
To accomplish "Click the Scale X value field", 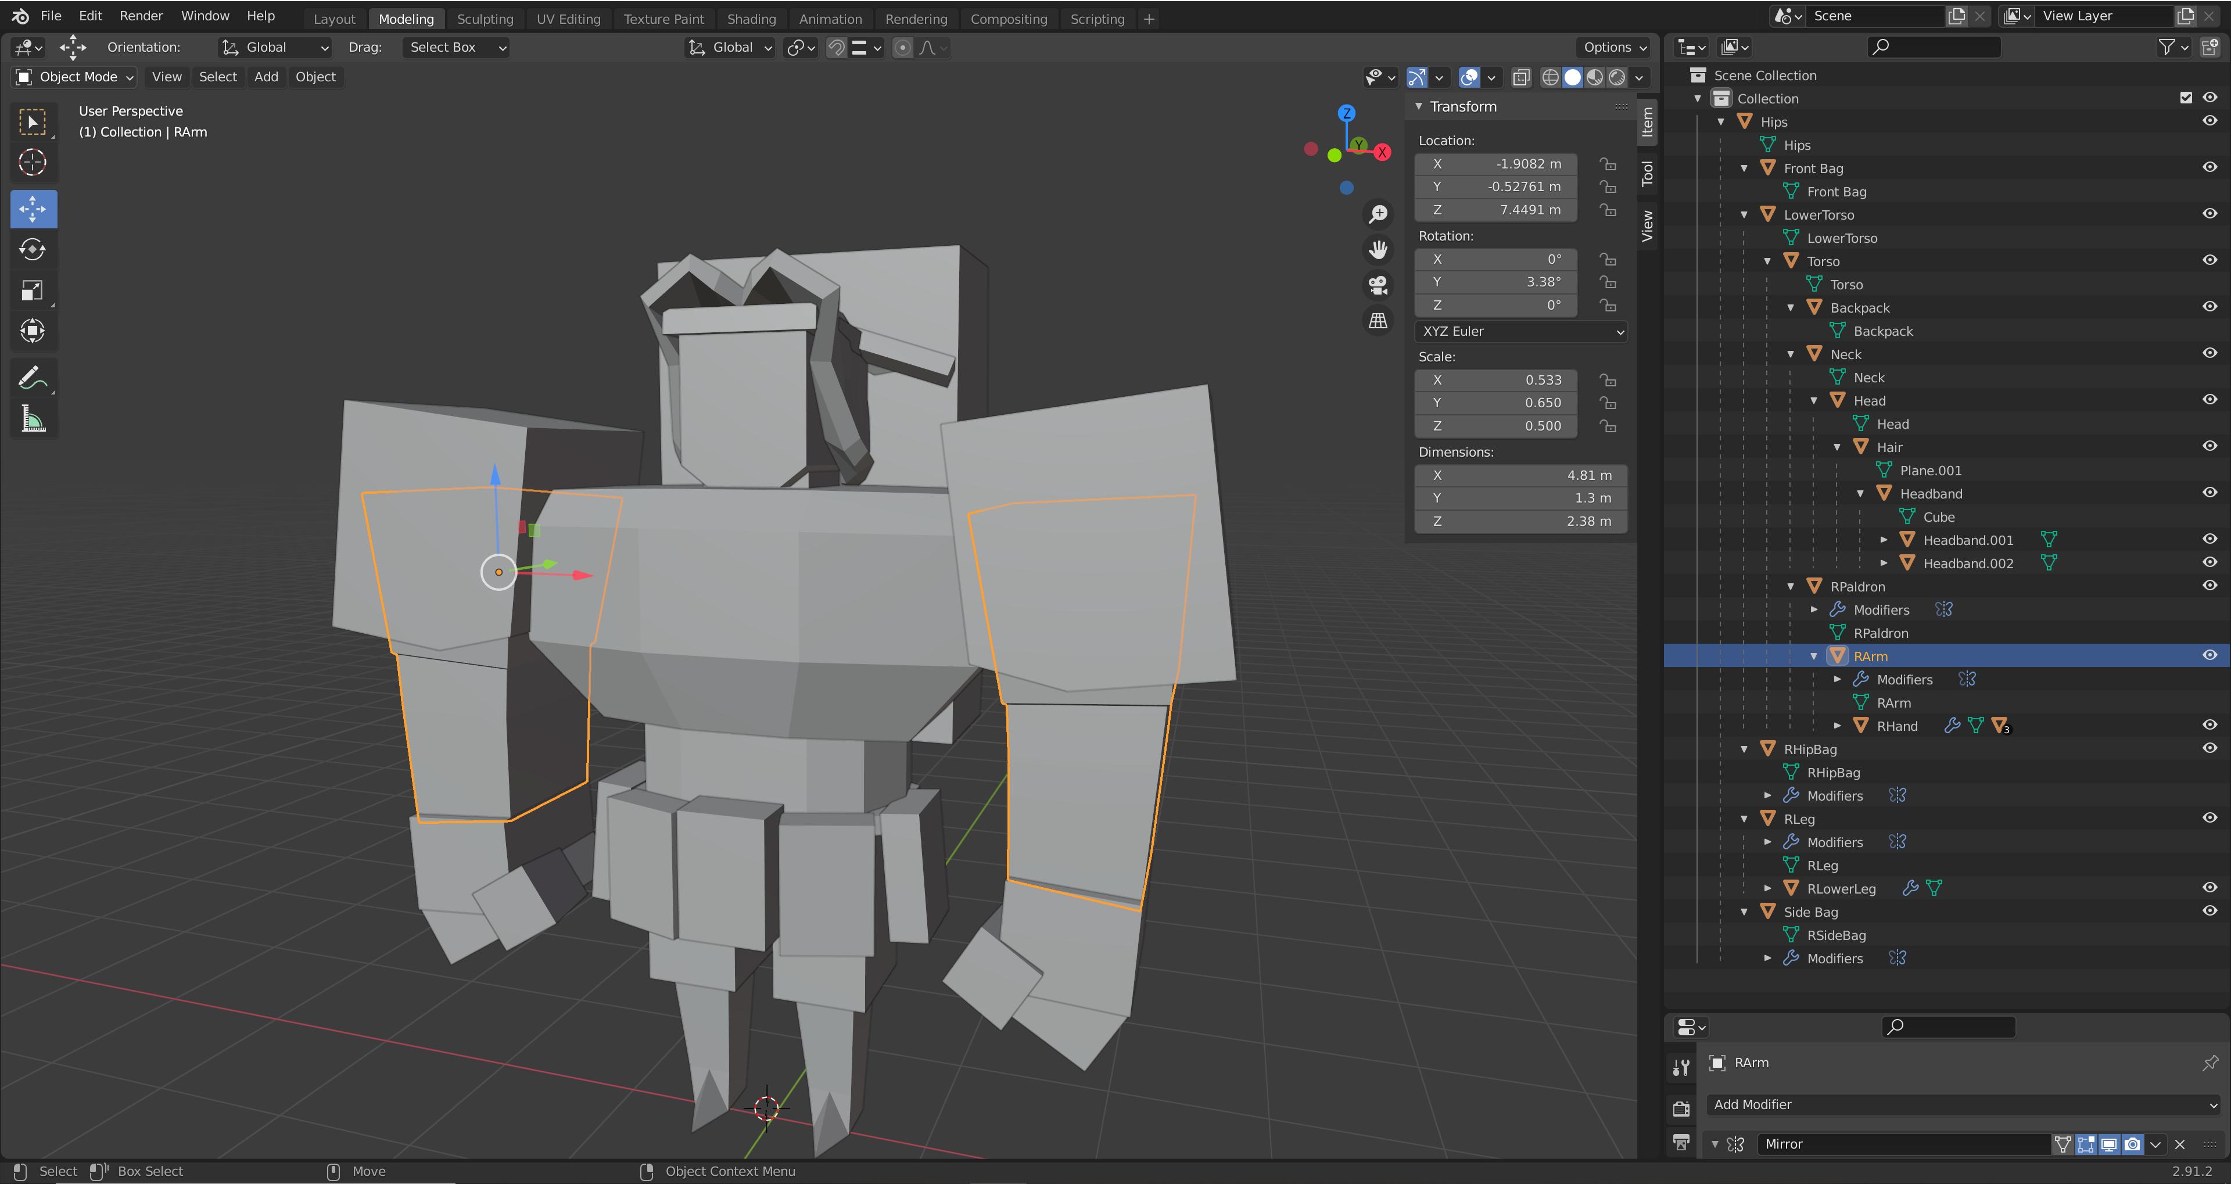I will tap(1495, 380).
